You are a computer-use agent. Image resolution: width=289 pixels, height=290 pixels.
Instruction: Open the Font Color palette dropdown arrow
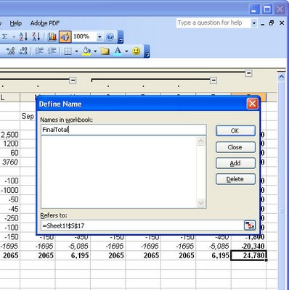(x=126, y=51)
